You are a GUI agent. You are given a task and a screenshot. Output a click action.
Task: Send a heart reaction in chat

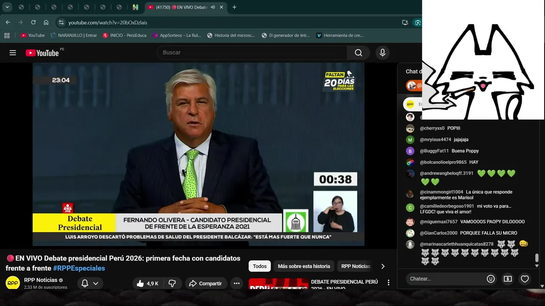pyautogui.click(x=525, y=279)
